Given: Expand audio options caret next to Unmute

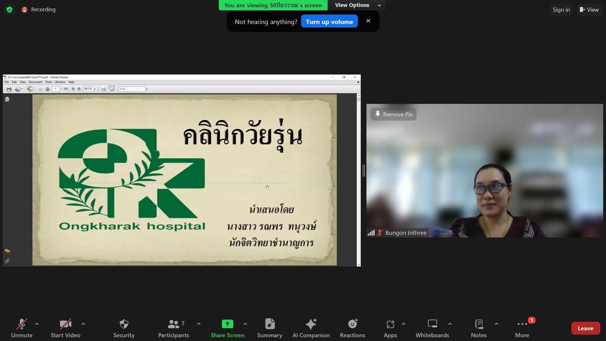Looking at the screenshot, I should (x=37, y=324).
